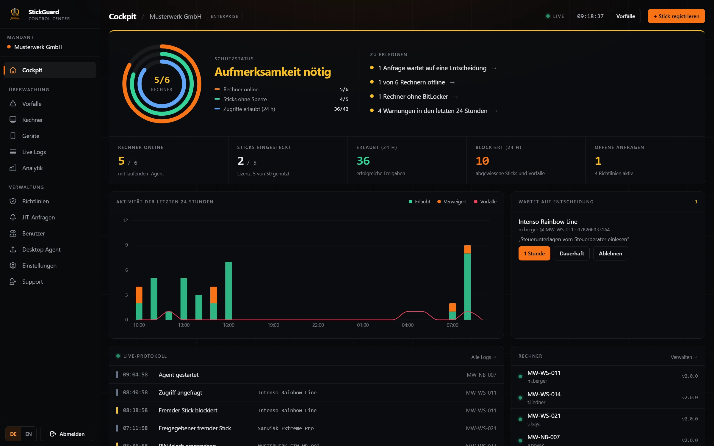Toggle Vorfälle series in chart legend

485,202
